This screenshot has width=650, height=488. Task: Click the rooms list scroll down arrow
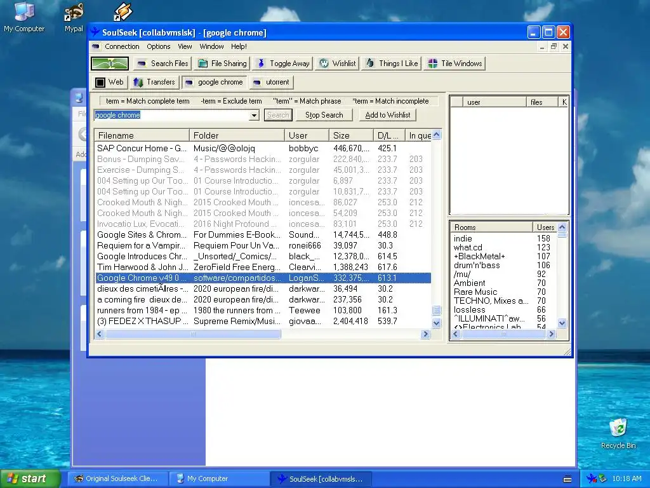562,323
